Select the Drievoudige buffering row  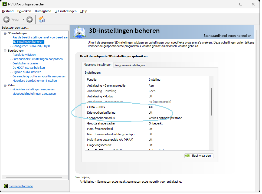tap(147, 113)
